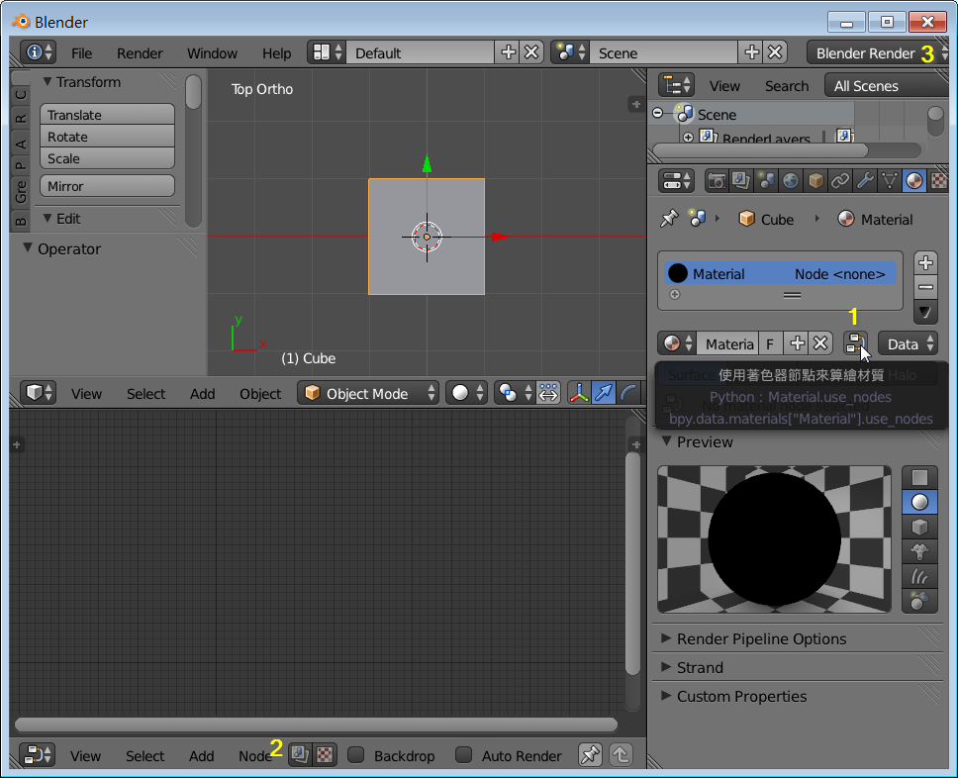Click the Translate button

tap(108, 114)
